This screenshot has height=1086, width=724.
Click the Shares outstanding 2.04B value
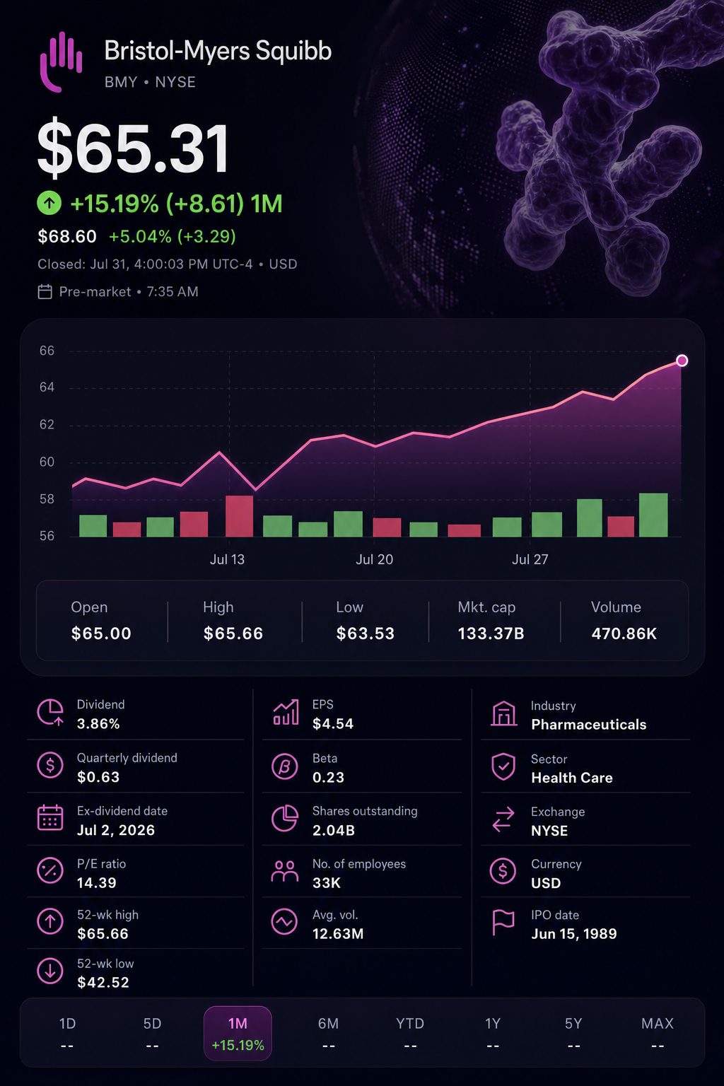point(334,830)
